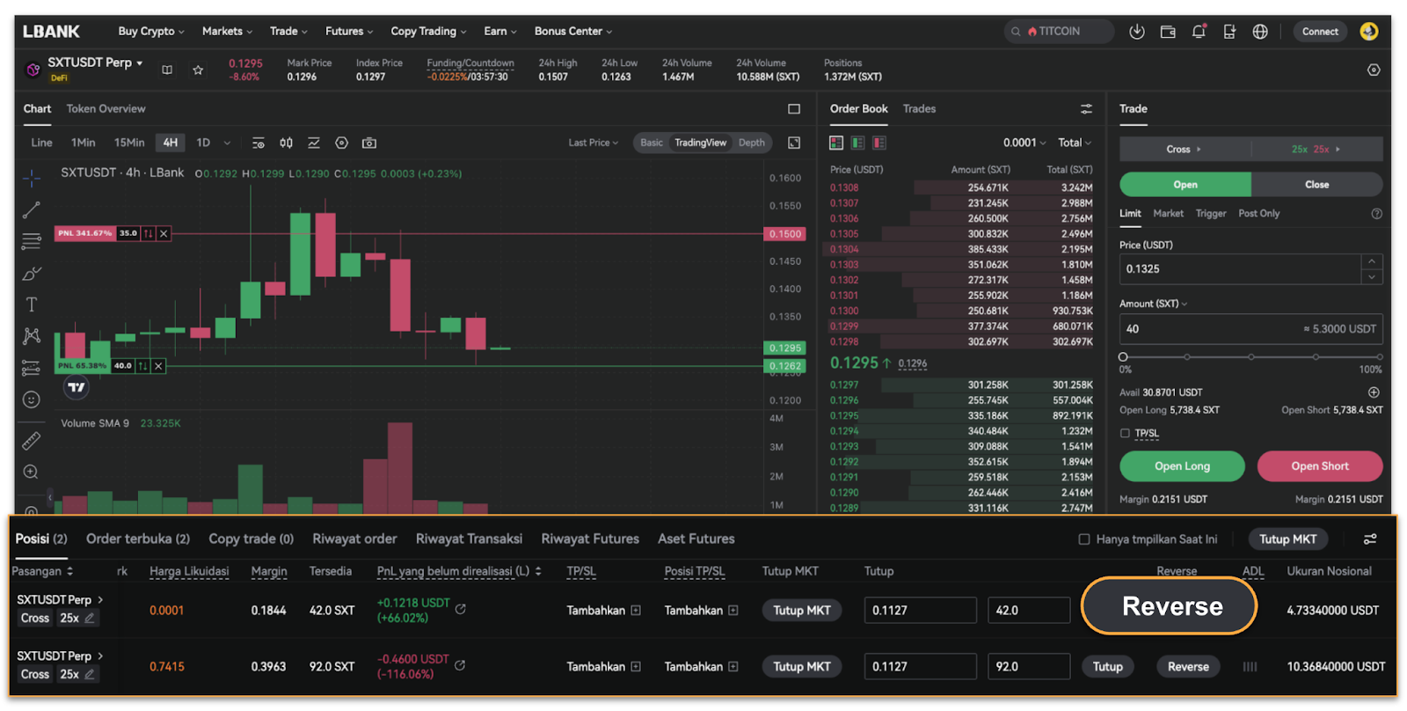Click the add funds plus icon
The width and height of the screenshot is (1407, 711).
coord(1374,392)
